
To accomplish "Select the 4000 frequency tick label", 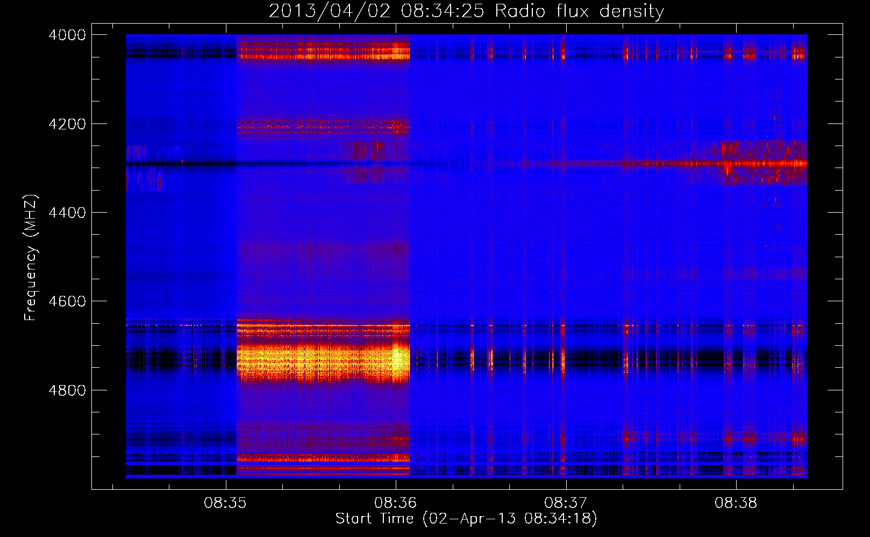I will click(67, 35).
